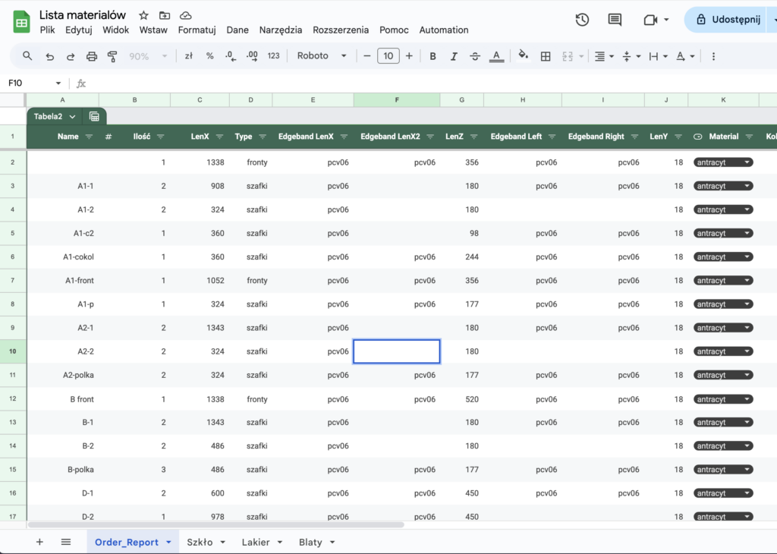Click the print icon
This screenshot has height=554, width=777.
92,56
